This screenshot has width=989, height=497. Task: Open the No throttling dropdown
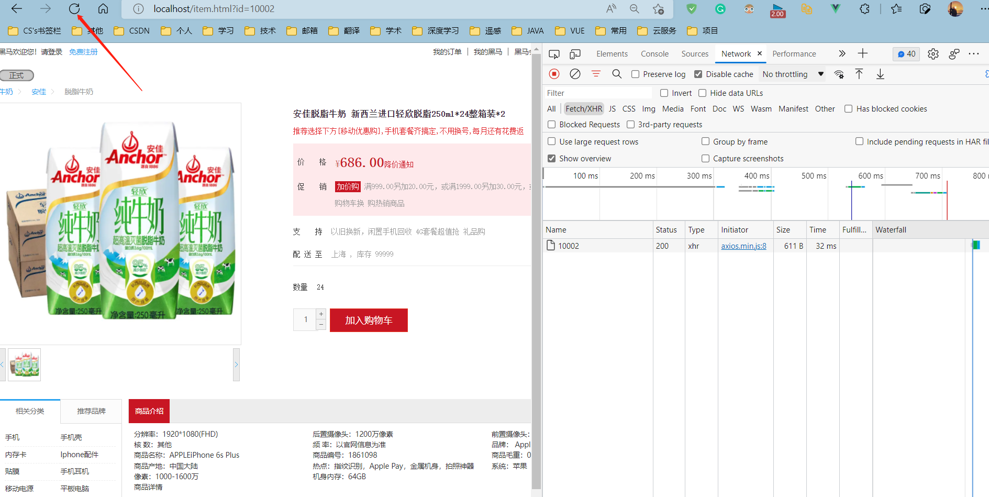[793, 74]
